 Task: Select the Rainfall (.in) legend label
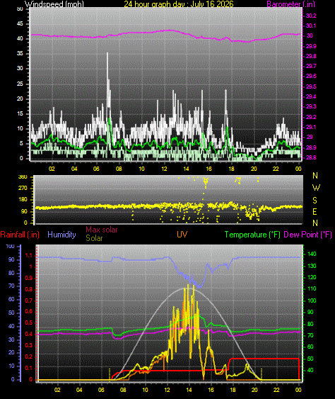pyautogui.click(x=20, y=235)
